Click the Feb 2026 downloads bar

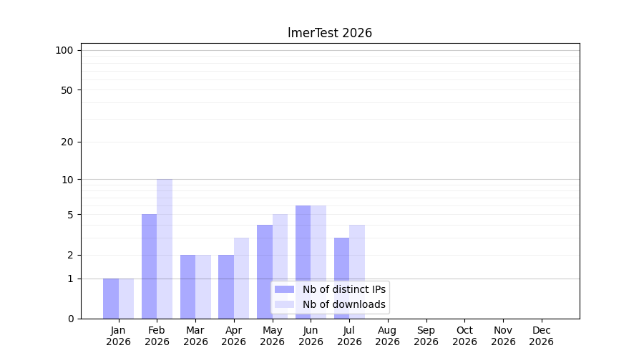coord(165,249)
